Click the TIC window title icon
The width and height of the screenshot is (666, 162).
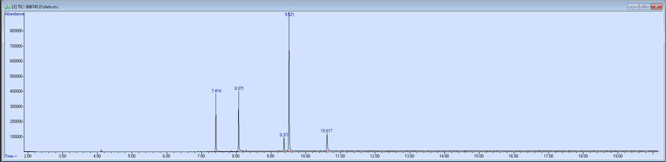[7, 7]
